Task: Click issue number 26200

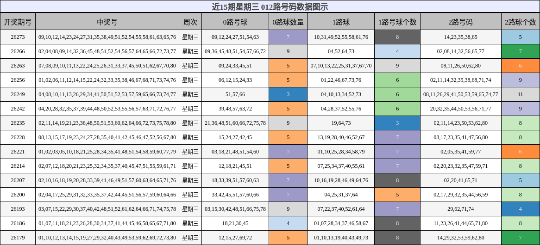Action: click(18, 195)
